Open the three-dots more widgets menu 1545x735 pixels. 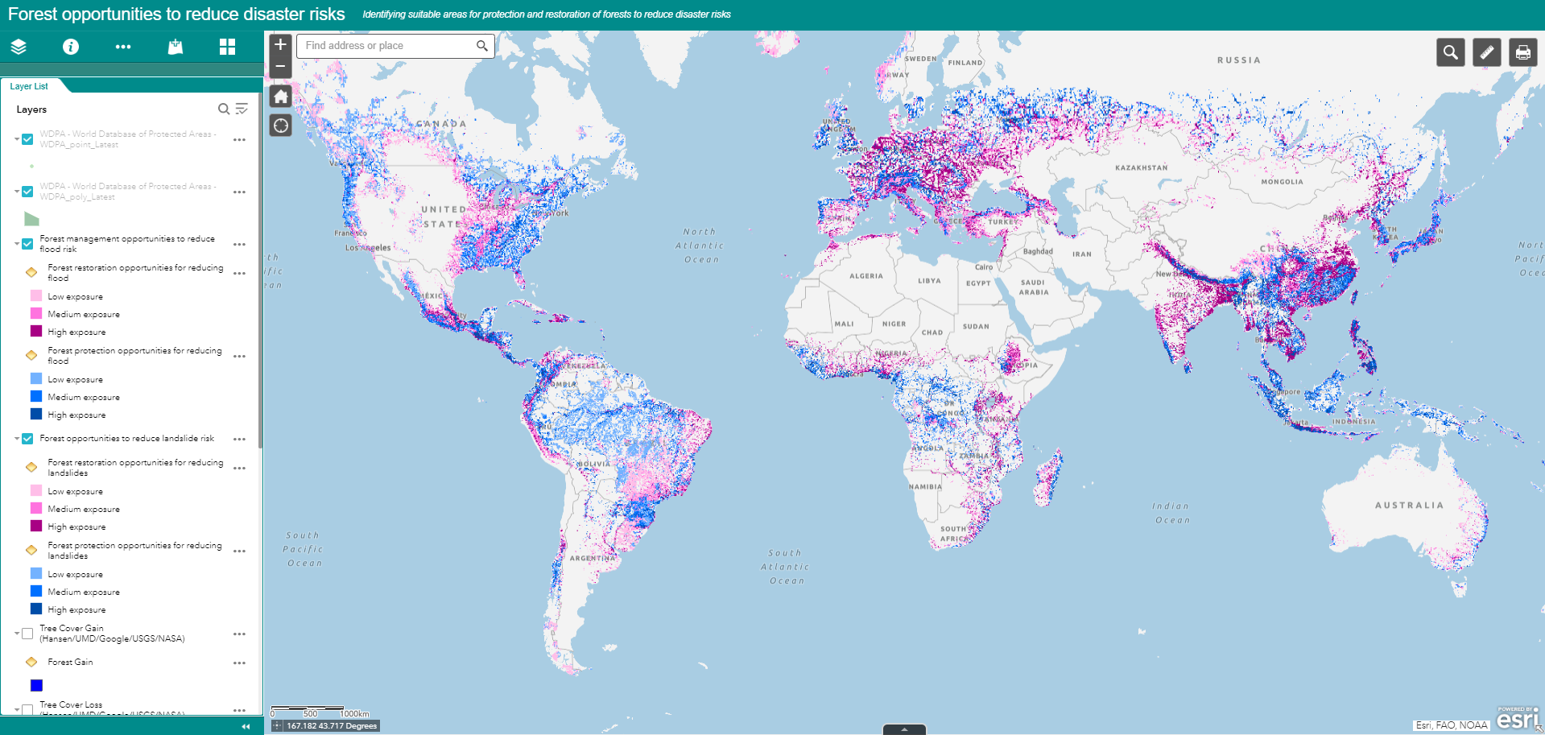(122, 47)
